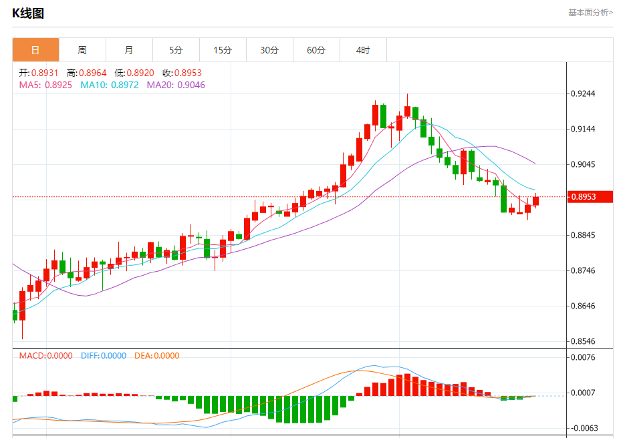Open the 月 monthly chart tab
Screen dimensions: 621x438
click(129, 50)
